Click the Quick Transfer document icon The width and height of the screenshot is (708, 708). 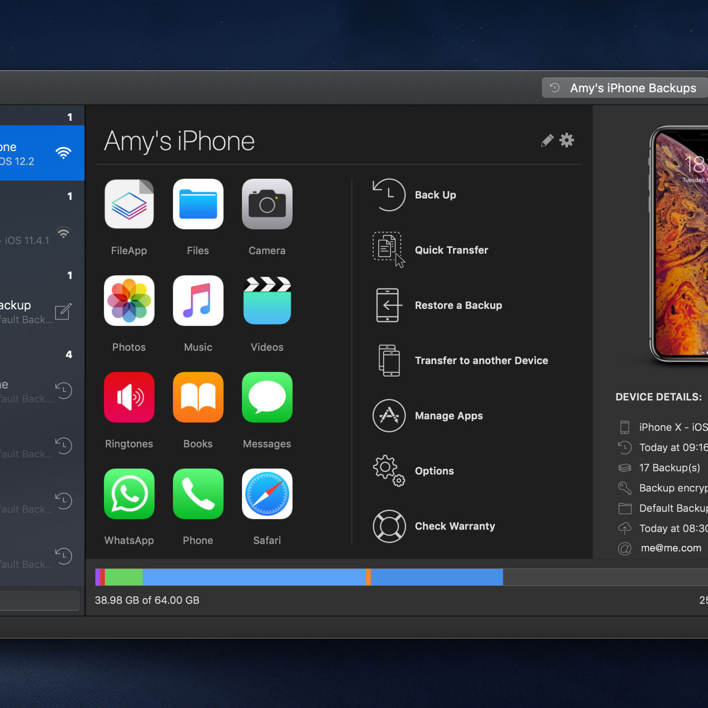point(389,250)
